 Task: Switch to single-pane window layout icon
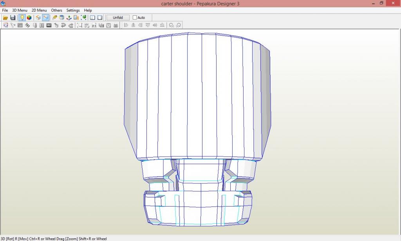pyautogui.click(x=100, y=18)
